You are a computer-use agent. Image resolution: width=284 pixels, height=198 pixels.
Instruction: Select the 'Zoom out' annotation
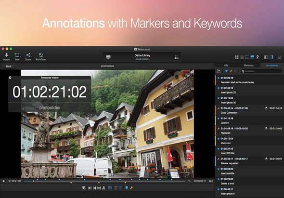coord(249,141)
